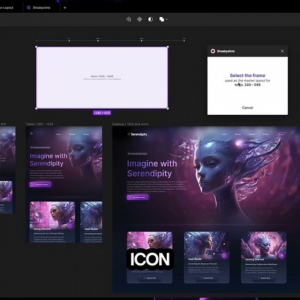Click the Tablet 'Imagine with Serendipity' heading

click(48, 159)
